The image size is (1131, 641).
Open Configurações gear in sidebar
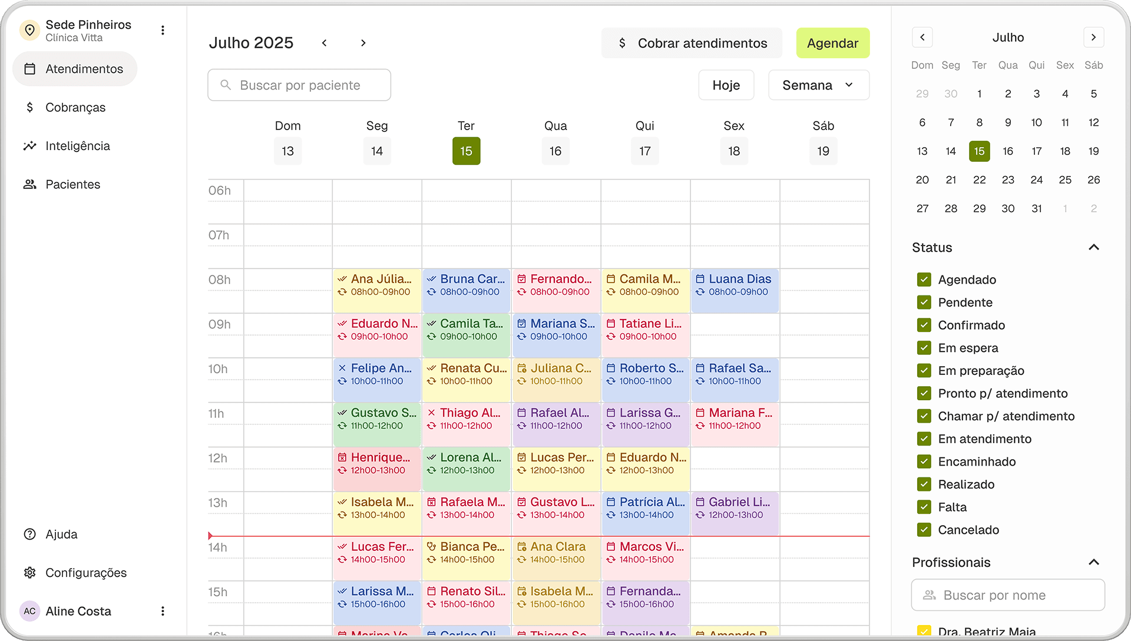(29, 573)
